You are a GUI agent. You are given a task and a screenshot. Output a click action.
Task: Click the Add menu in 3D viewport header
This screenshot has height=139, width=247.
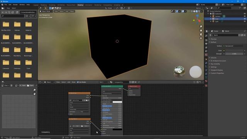(x=67, y=11)
